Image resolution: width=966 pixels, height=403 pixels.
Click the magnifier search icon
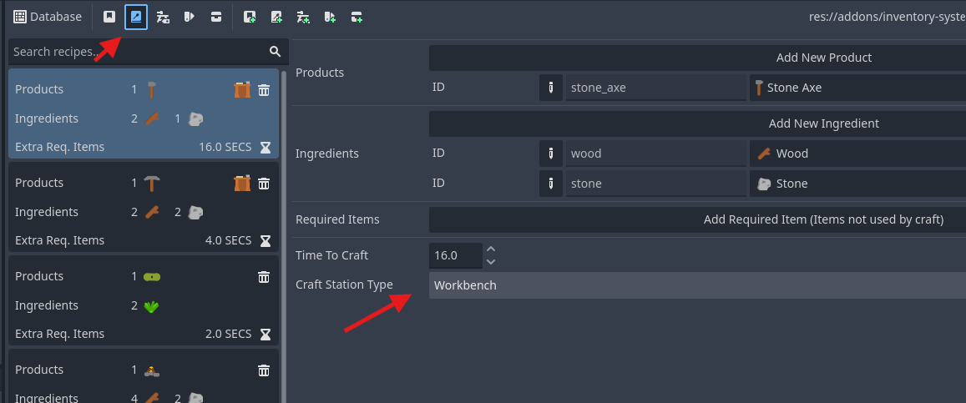(x=276, y=52)
